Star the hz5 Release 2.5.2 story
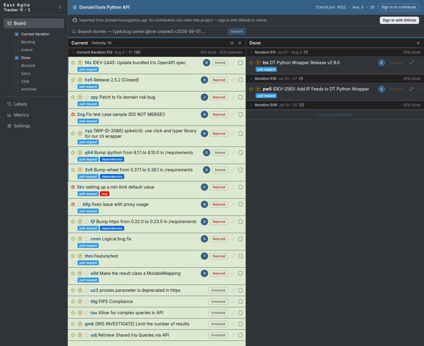 [73, 80]
